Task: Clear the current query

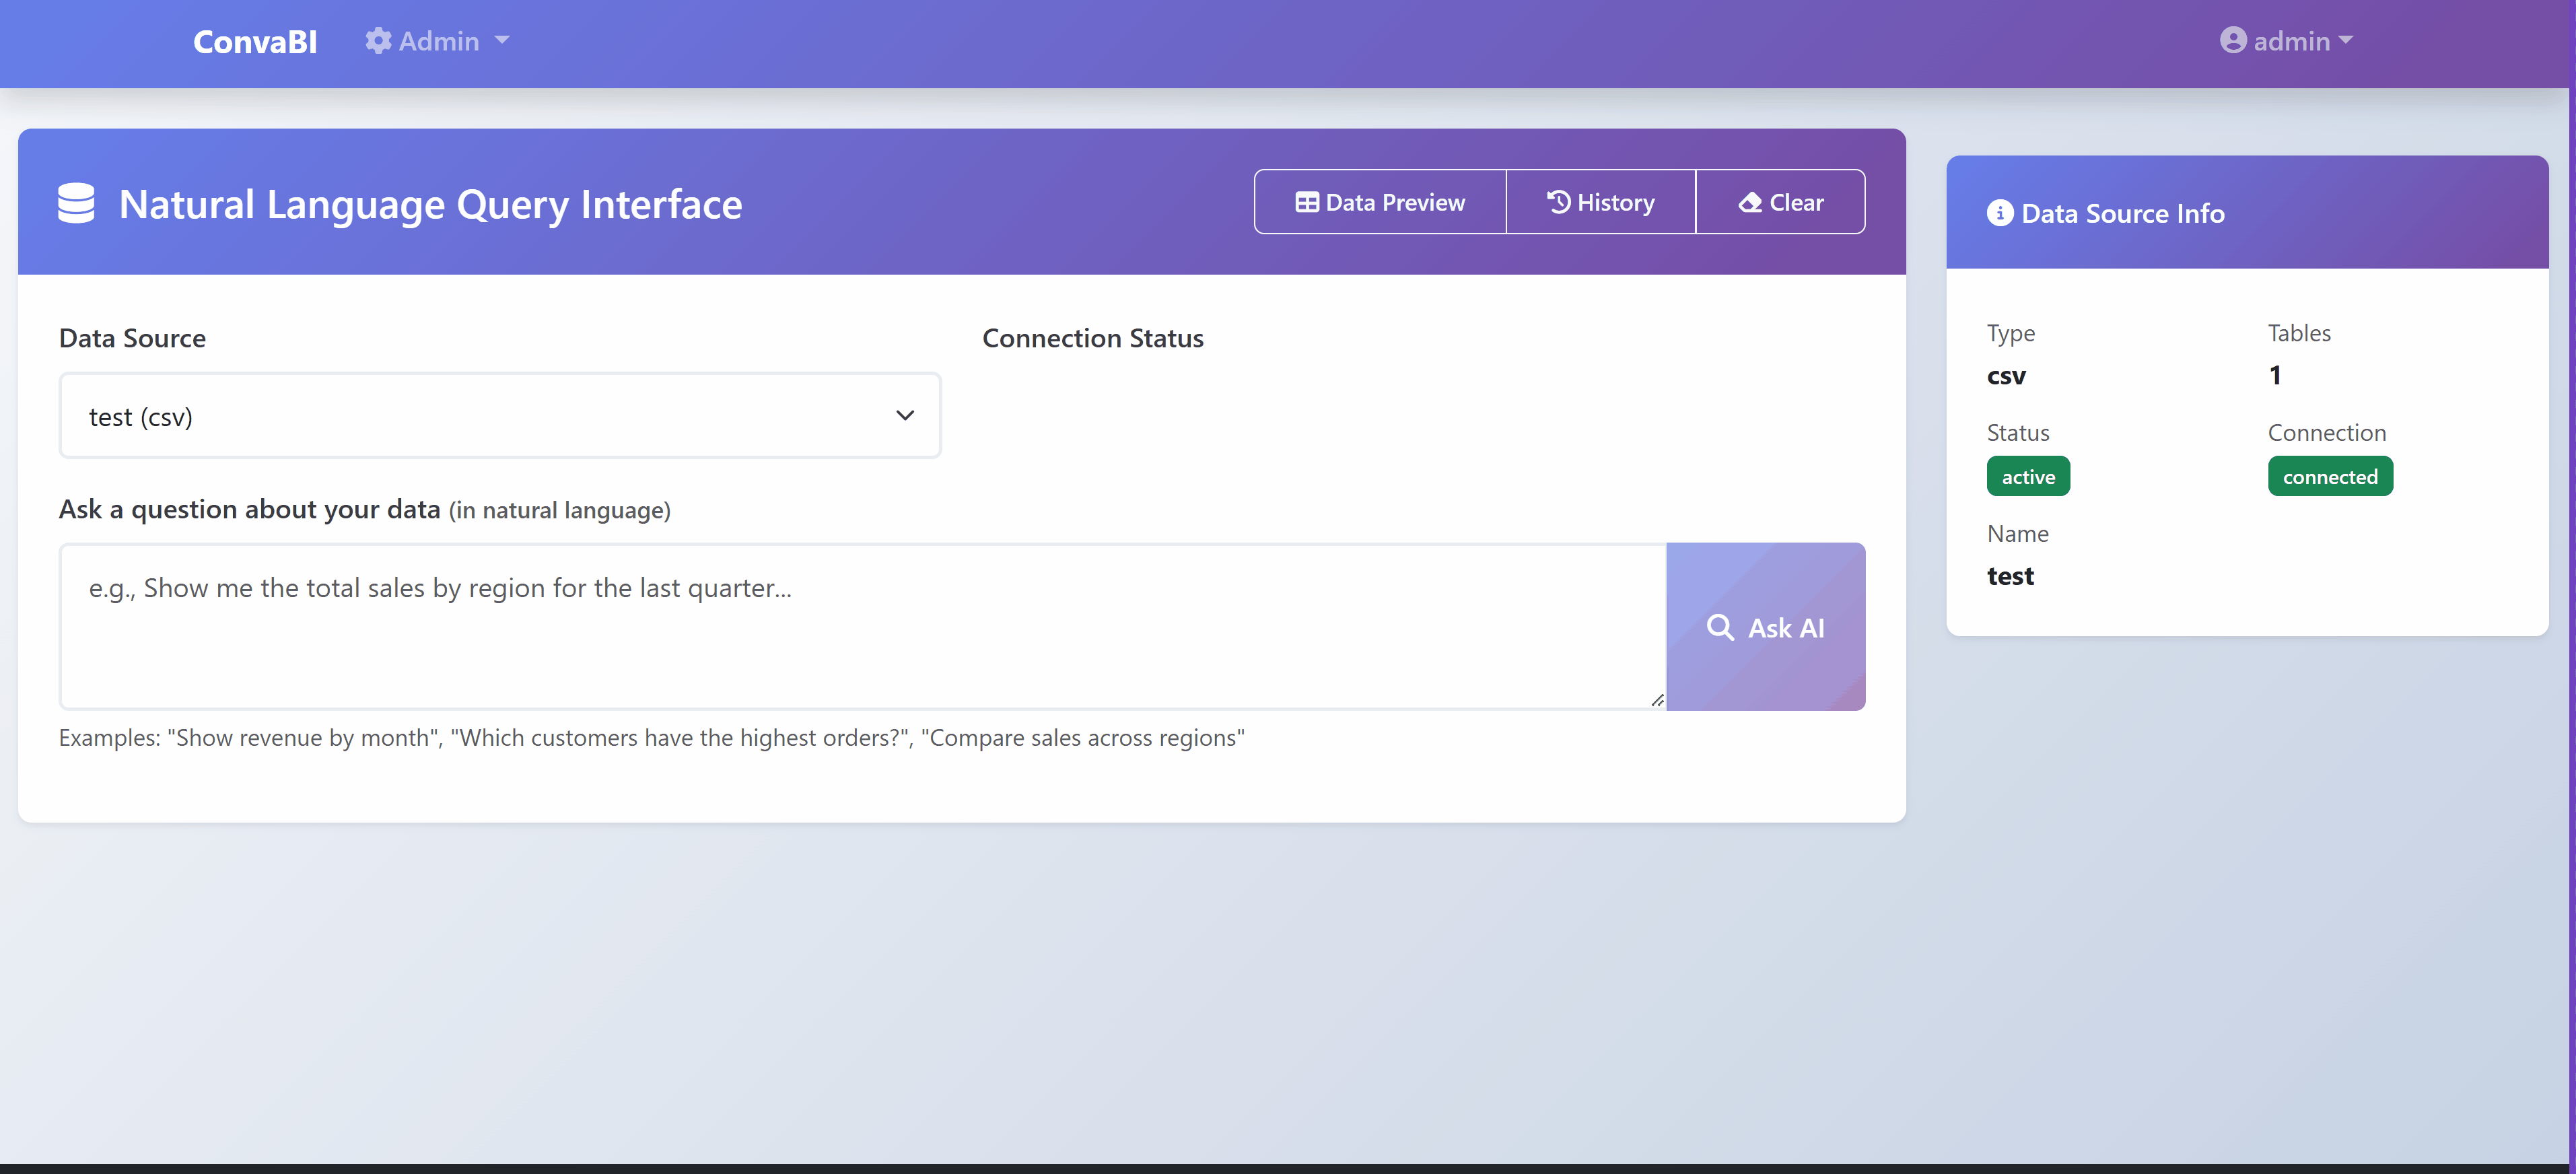Action: (x=1780, y=202)
